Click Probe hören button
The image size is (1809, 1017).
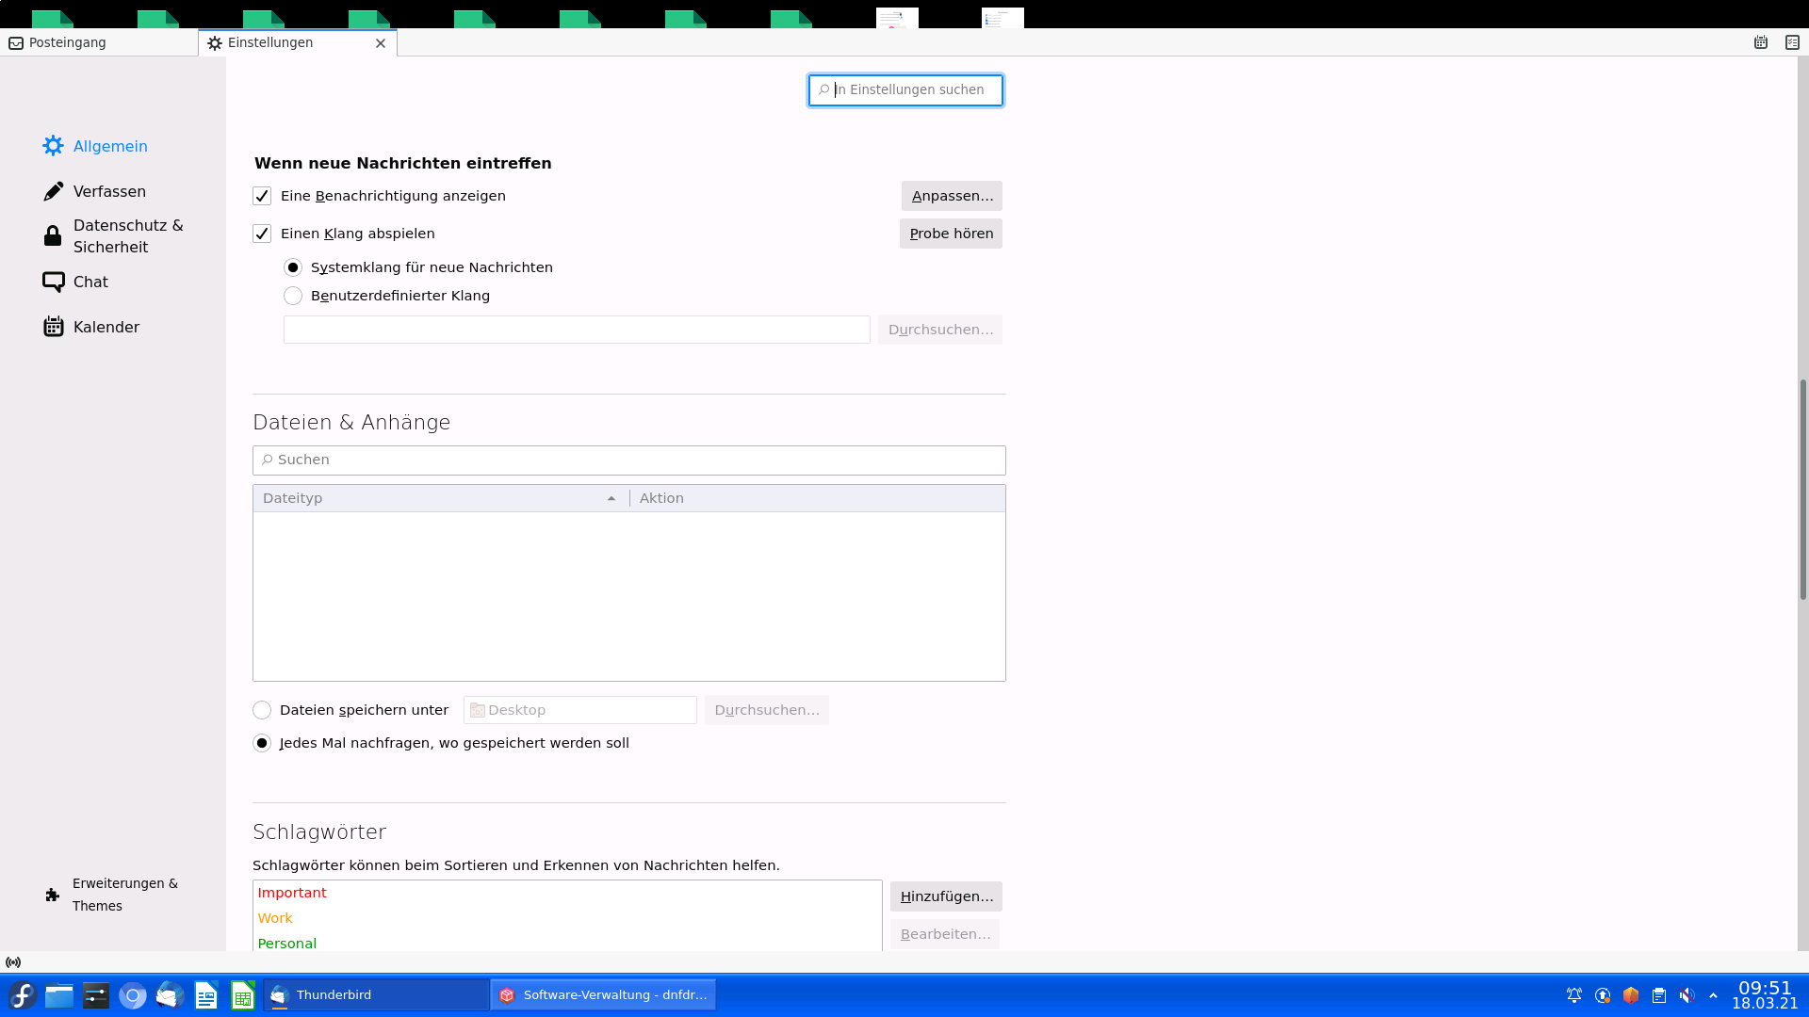(x=951, y=234)
